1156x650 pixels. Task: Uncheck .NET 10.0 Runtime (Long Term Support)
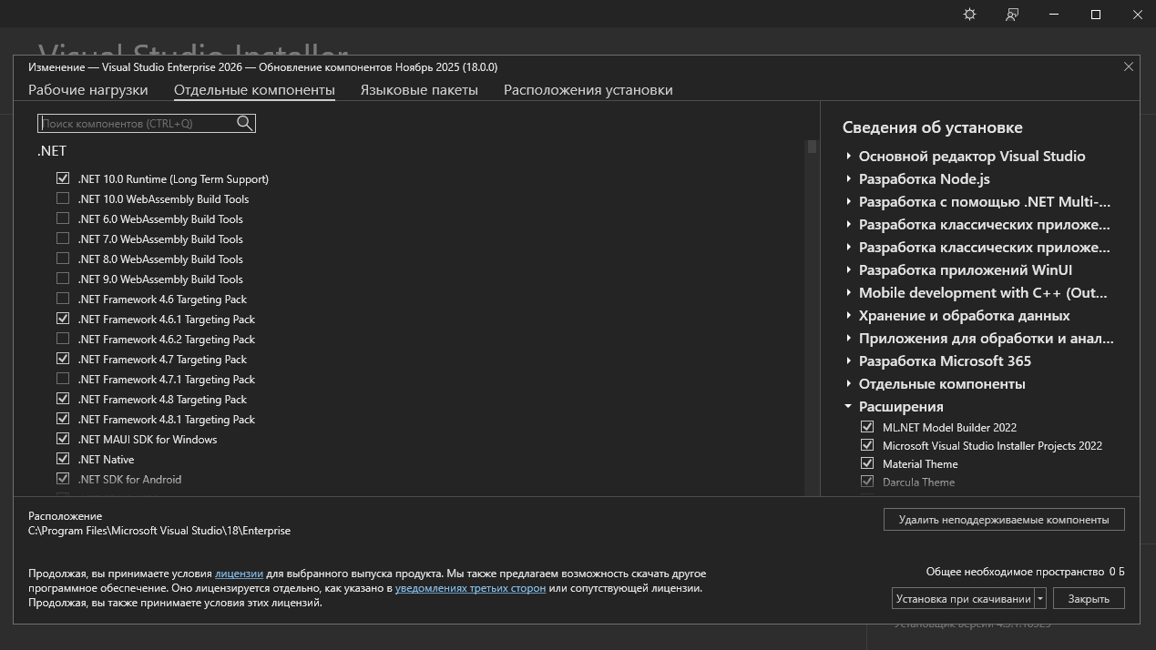[63, 179]
